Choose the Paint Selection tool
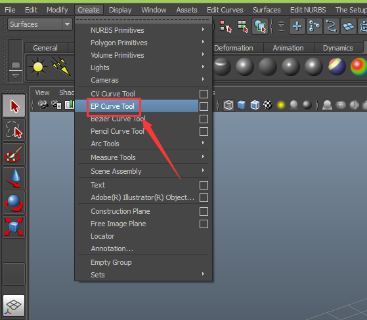Screen dimensions: 367x320 point(14,154)
